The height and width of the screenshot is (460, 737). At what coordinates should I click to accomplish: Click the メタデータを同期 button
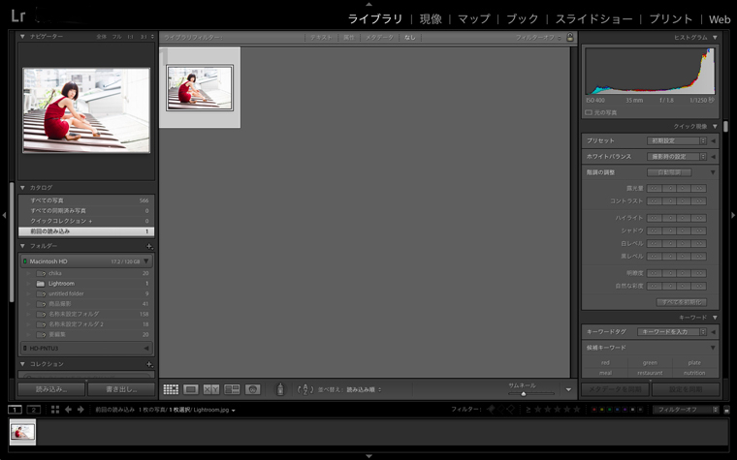point(615,389)
